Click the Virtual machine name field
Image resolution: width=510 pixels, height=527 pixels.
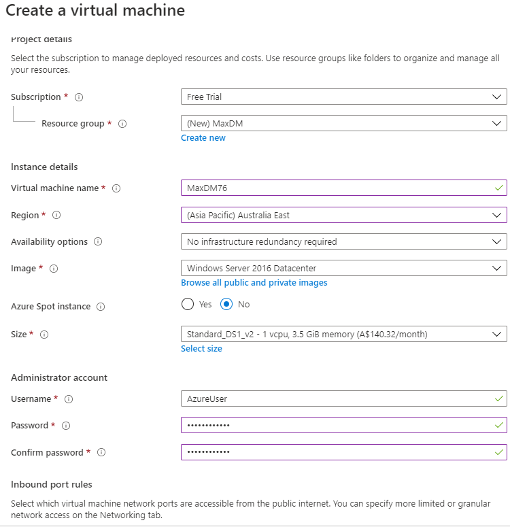(x=337, y=188)
